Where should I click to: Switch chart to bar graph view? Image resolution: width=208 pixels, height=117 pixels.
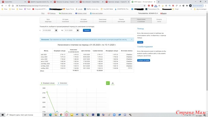pyautogui.click(x=113, y=83)
